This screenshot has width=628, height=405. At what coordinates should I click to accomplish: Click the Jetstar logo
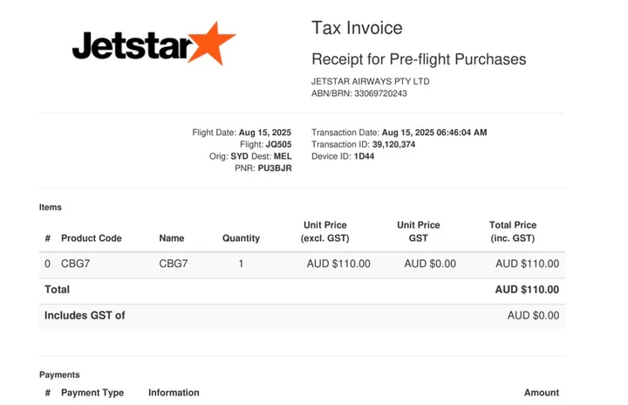(x=154, y=45)
